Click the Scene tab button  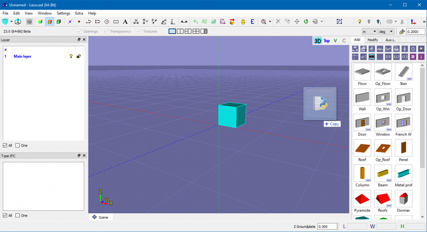tap(100, 217)
